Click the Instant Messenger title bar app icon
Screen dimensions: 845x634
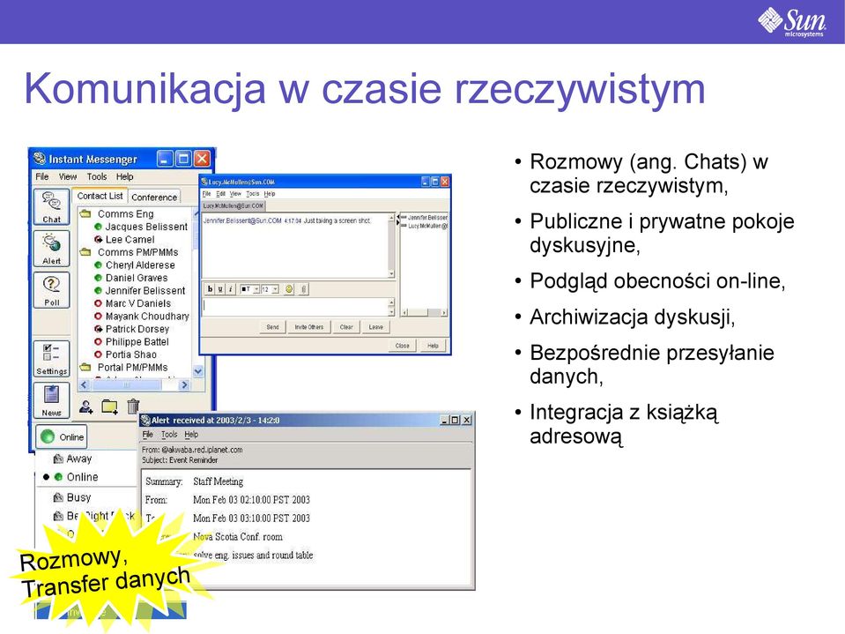[x=39, y=159]
